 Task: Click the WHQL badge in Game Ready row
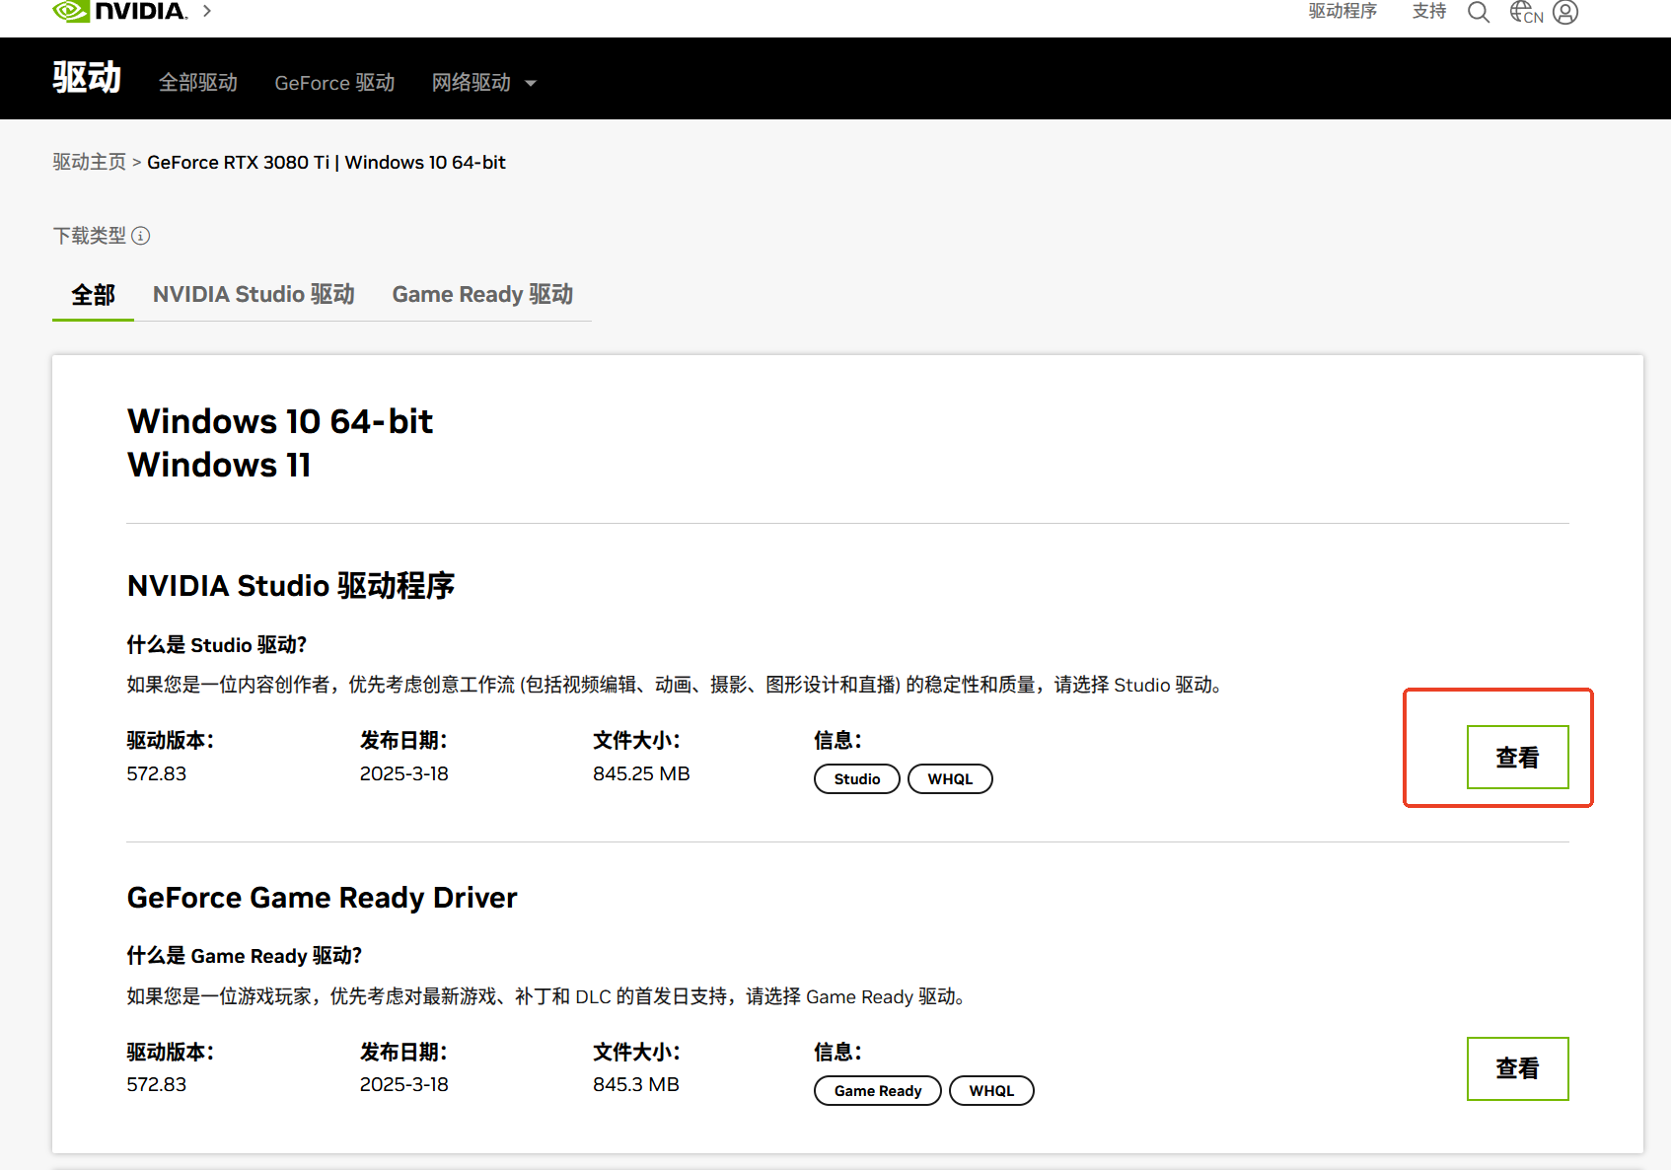tap(990, 1090)
